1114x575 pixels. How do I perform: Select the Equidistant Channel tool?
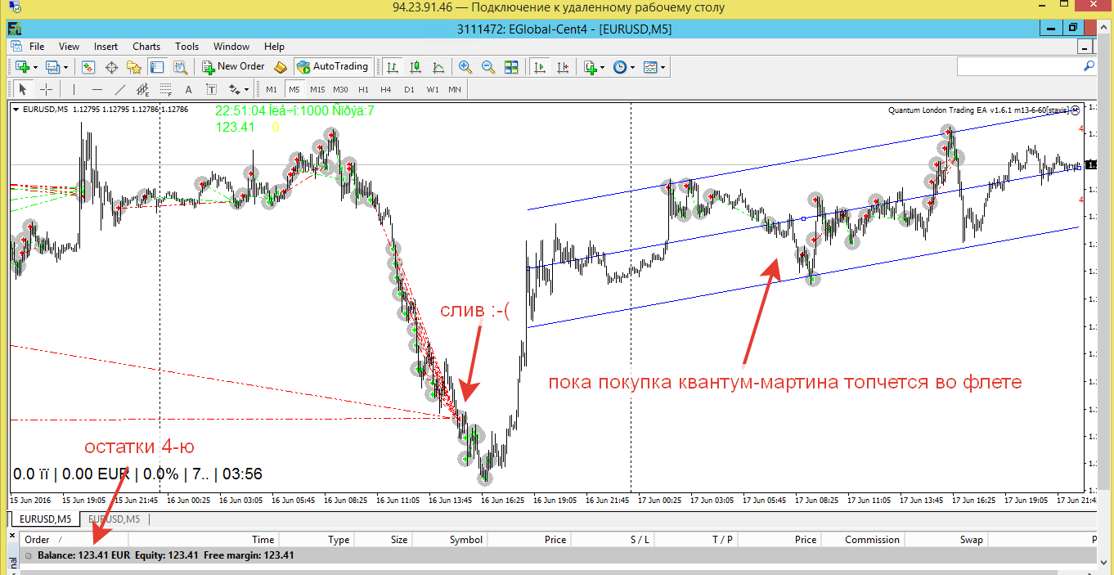click(x=143, y=89)
